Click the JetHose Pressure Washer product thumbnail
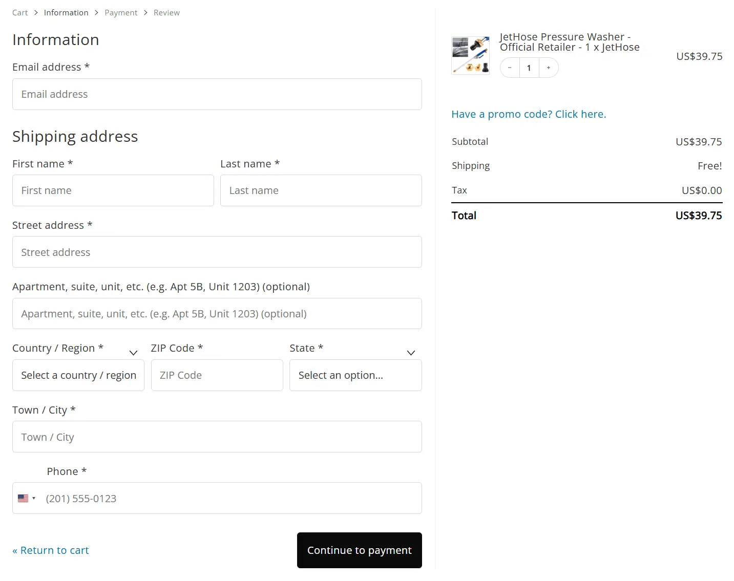This screenshot has width=734, height=581. click(470, 55)
